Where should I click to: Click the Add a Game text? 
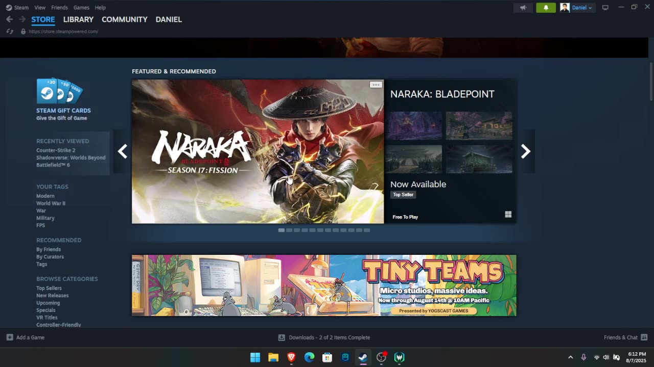[30, 337]
